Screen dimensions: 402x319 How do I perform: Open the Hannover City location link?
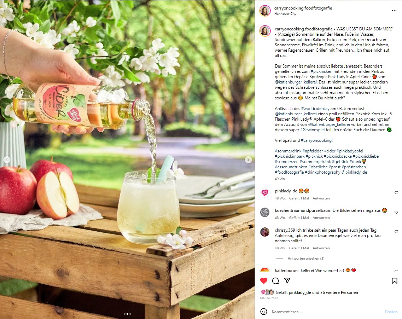click(x=285, y=14)
